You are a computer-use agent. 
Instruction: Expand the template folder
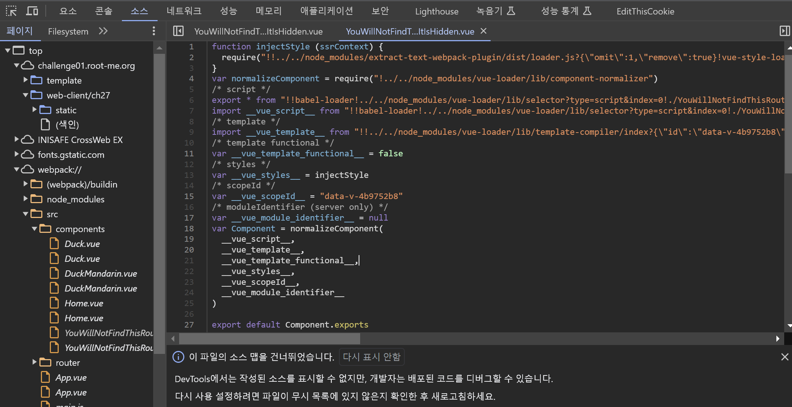pos(26,80)
